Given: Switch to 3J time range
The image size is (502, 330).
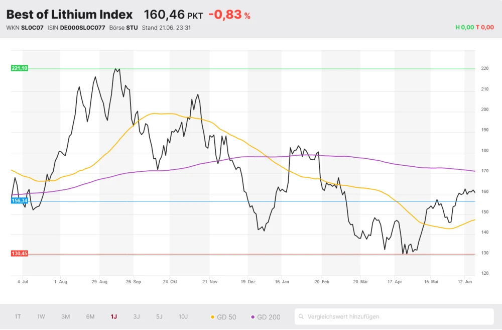Looking at the screenshot, I should (x=137, y=316).
